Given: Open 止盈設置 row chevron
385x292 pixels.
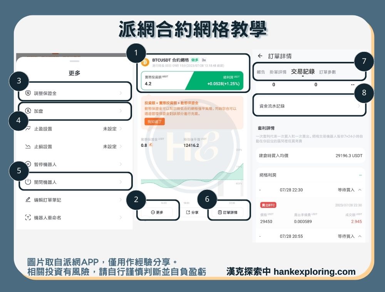Looking at the screenshot, I should [x=121, y=129].
